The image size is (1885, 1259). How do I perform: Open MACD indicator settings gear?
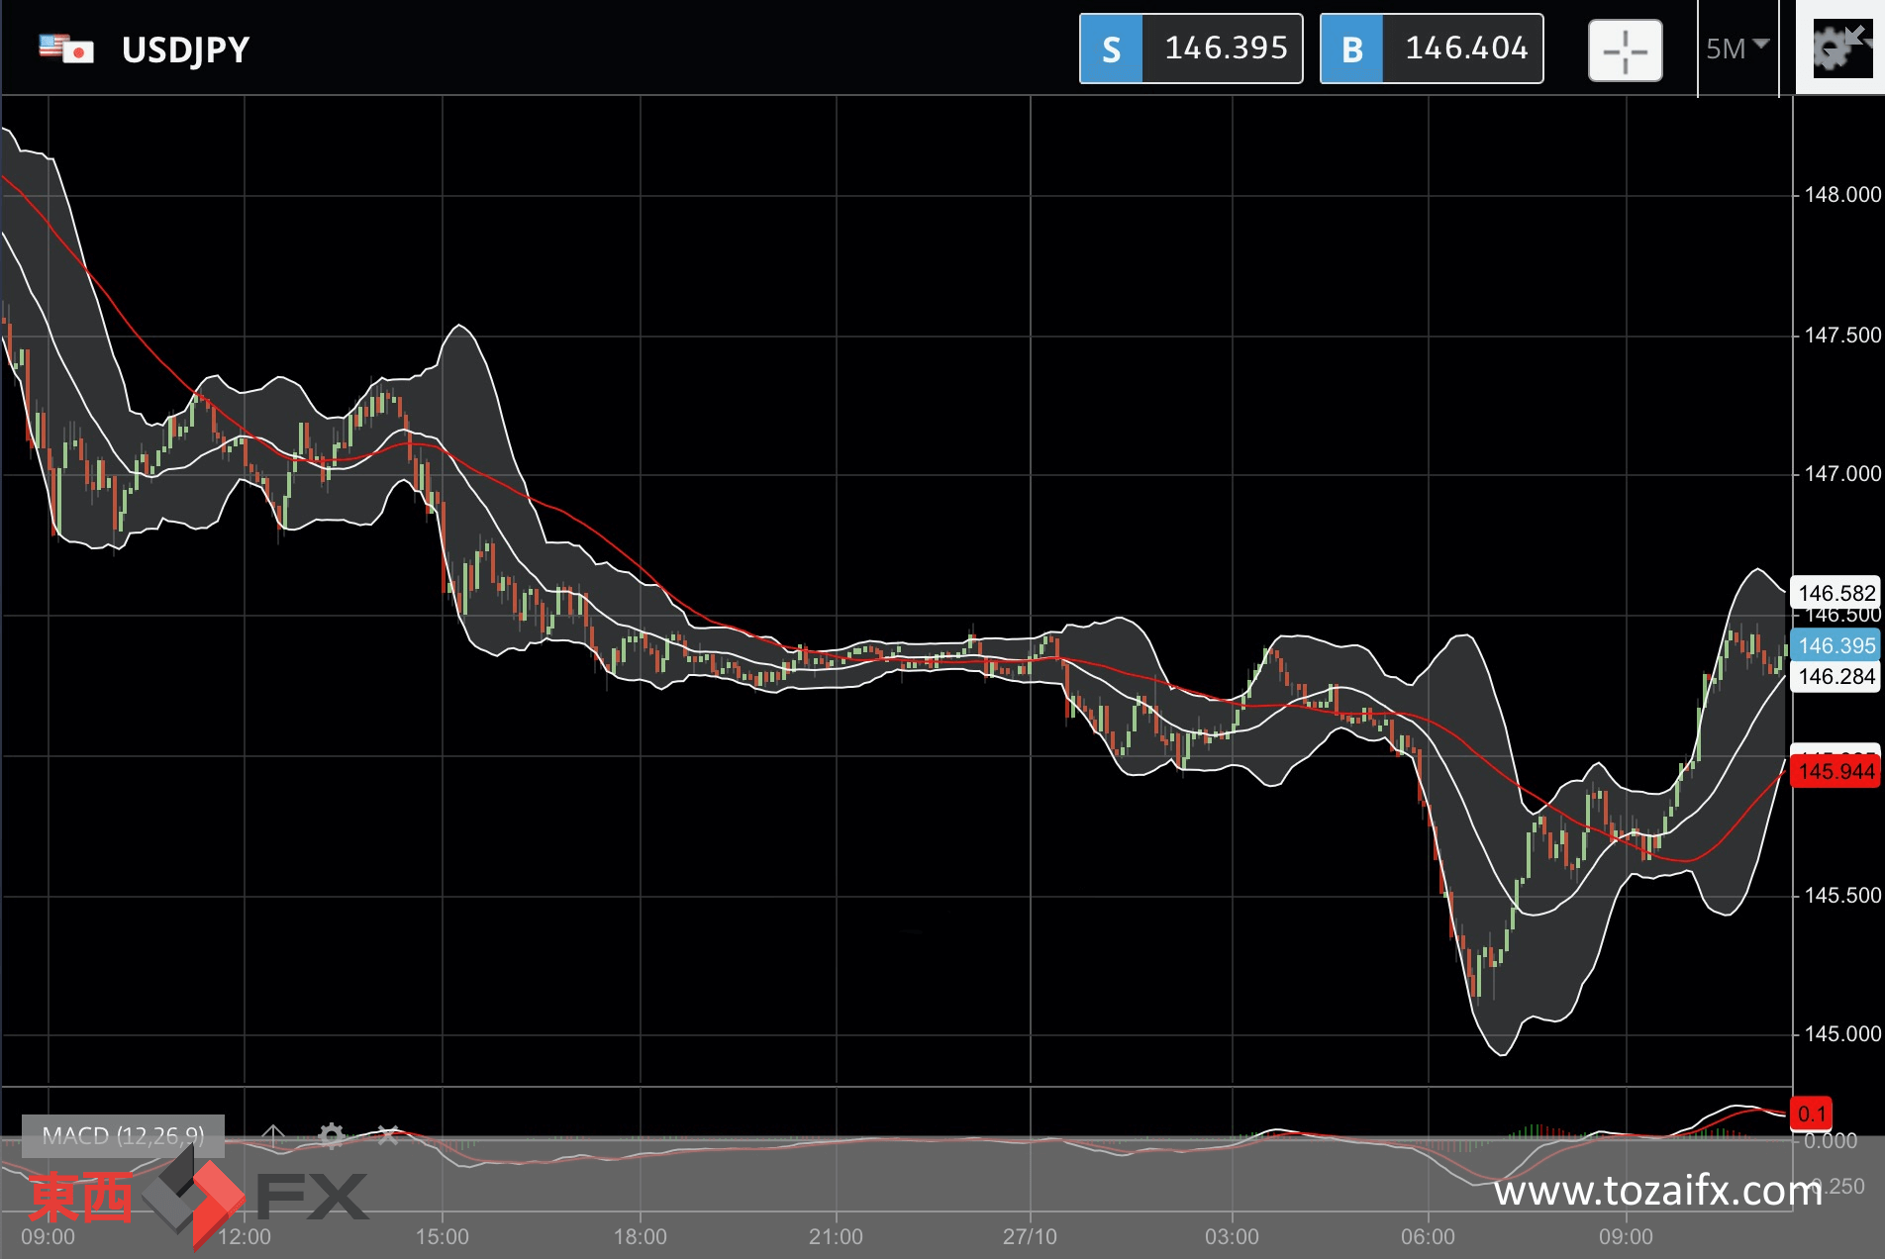pos(332,1134)
